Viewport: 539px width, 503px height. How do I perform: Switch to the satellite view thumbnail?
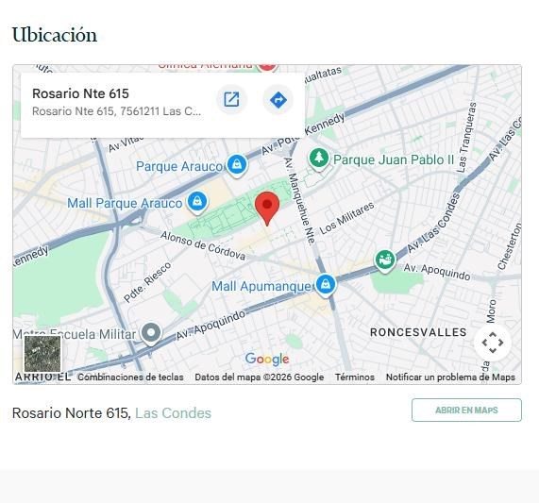pos(42,354)
